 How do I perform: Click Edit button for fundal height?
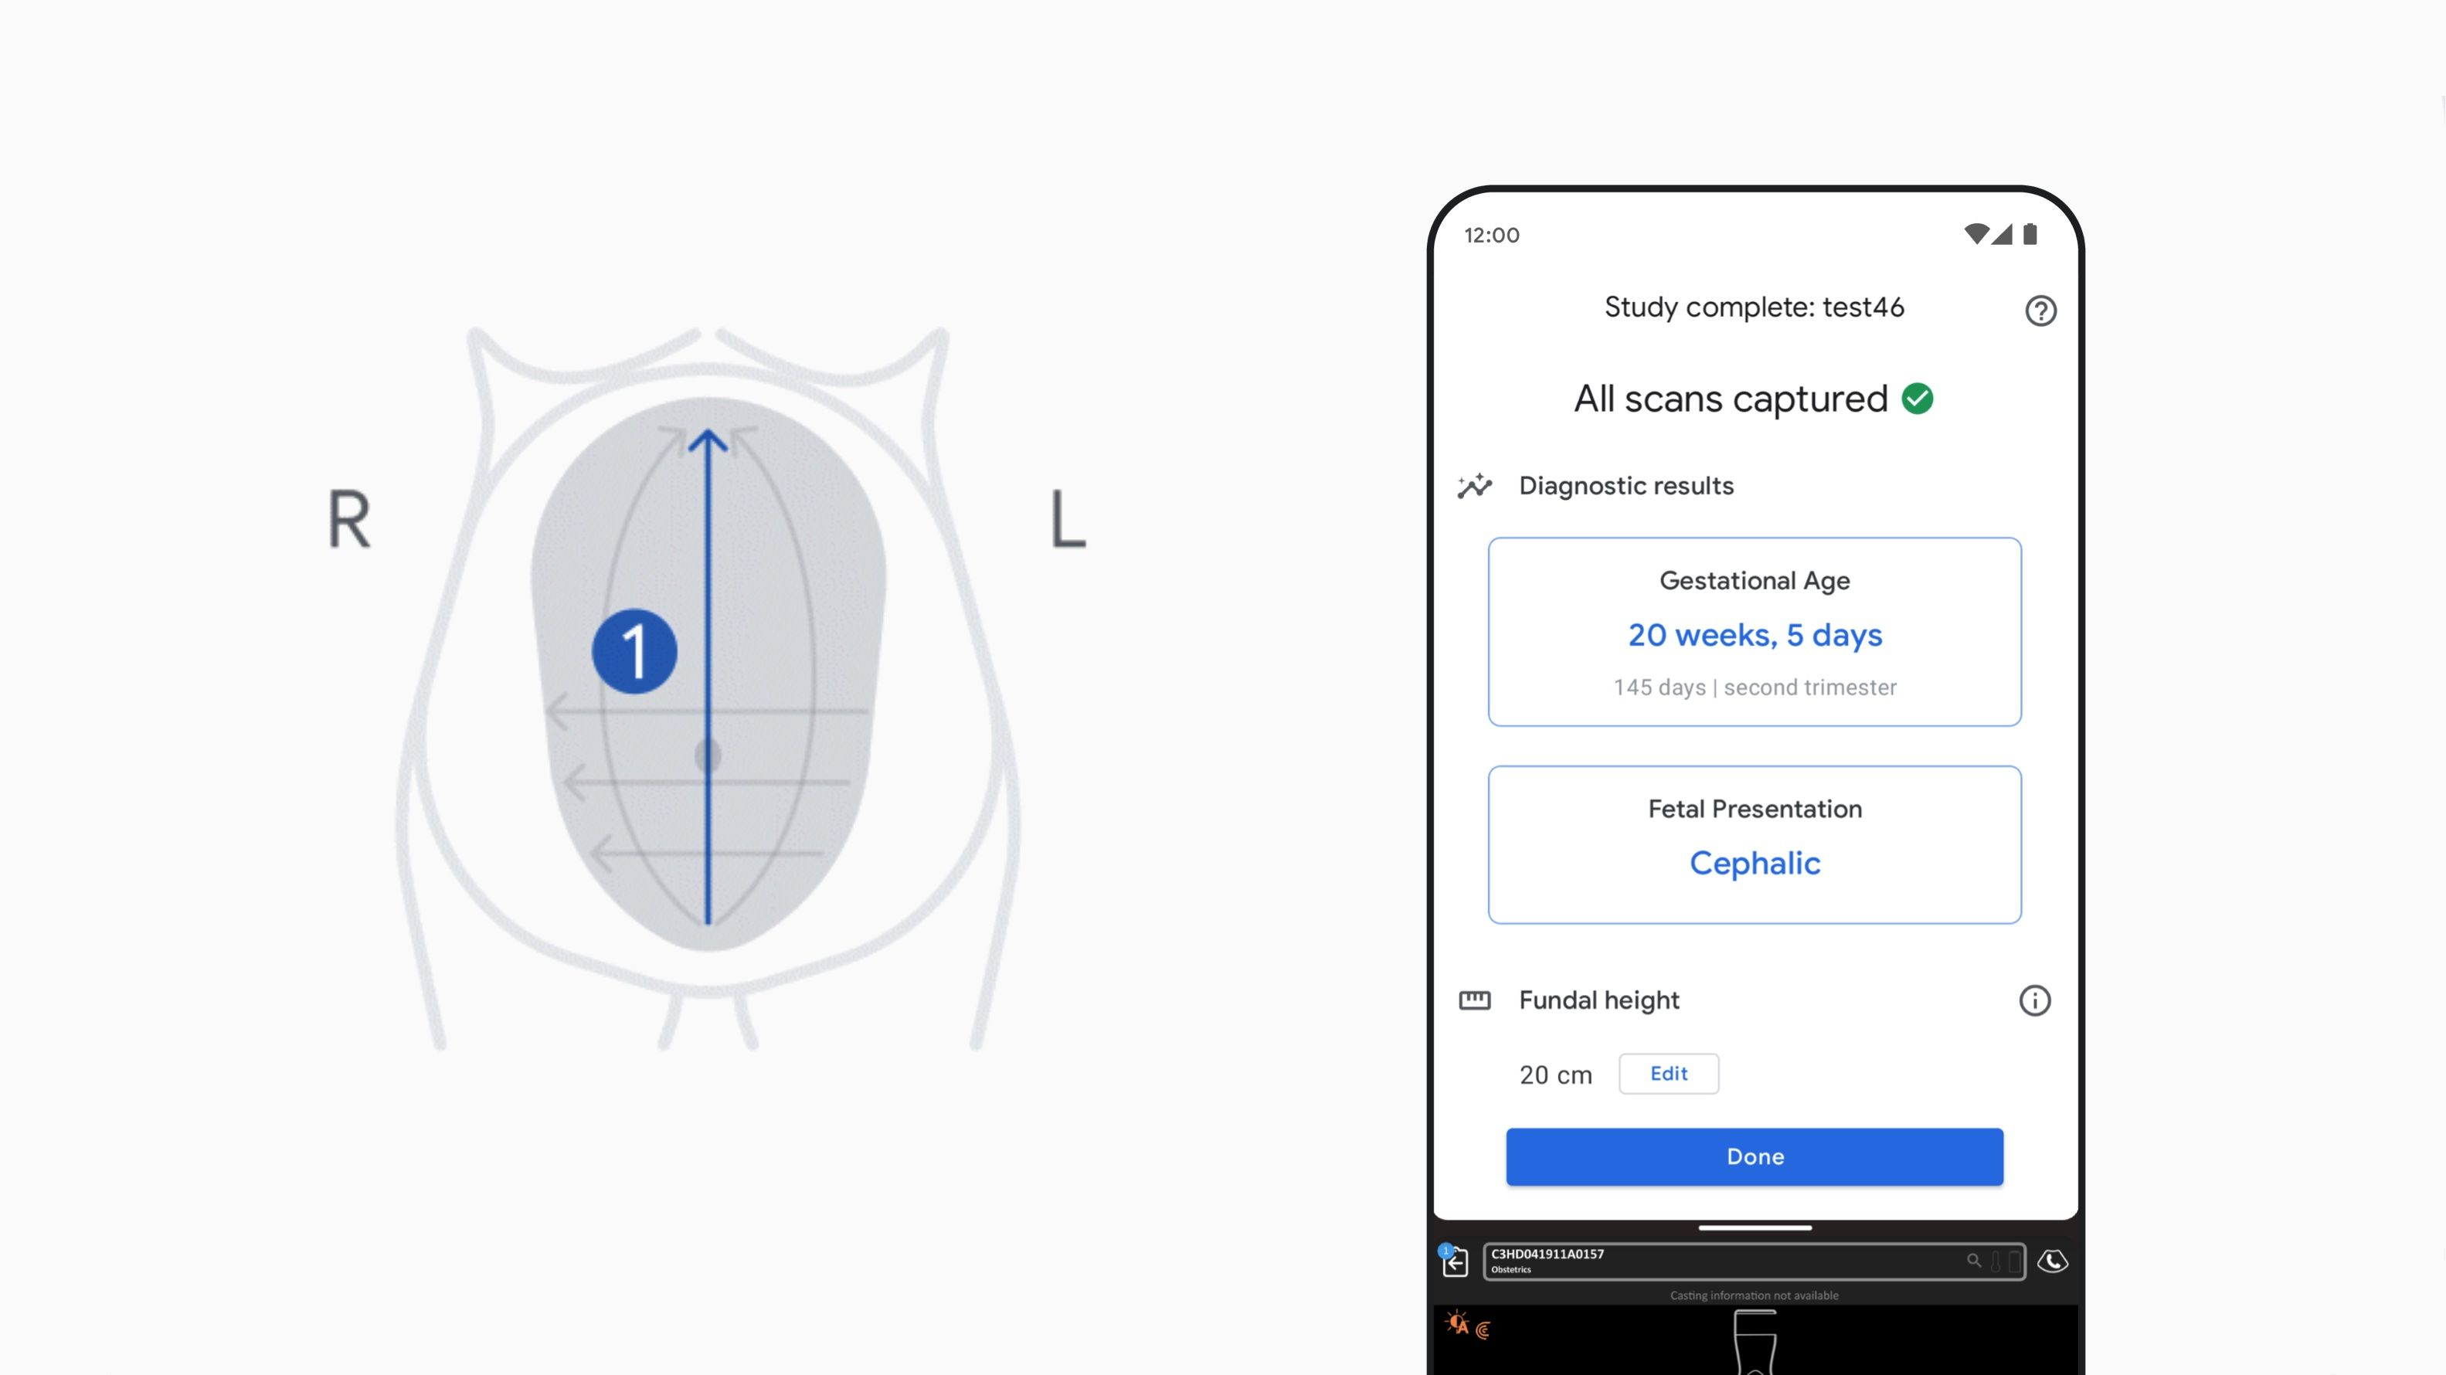click(1668, 1073)
